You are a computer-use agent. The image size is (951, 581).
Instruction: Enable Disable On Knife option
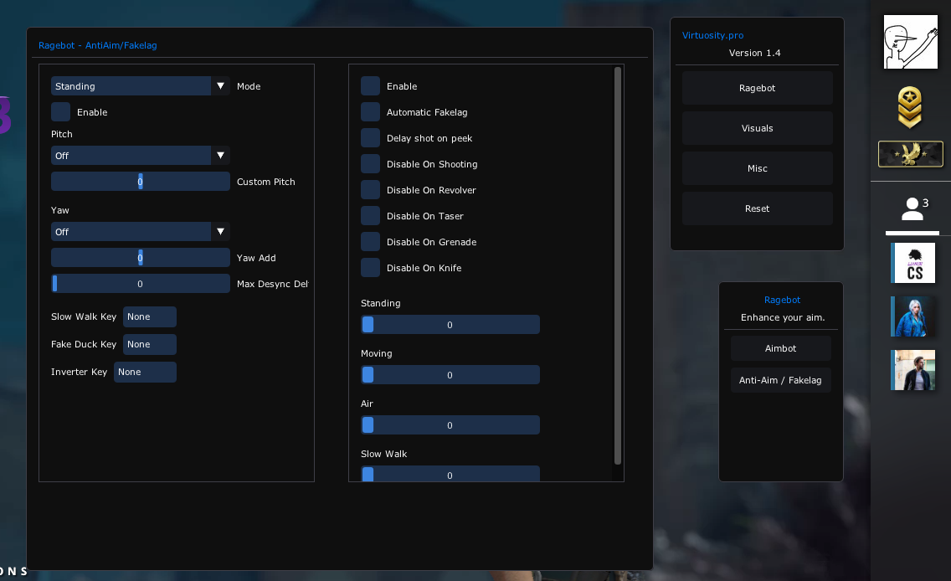pyautogui.click(x=370, y=267)
